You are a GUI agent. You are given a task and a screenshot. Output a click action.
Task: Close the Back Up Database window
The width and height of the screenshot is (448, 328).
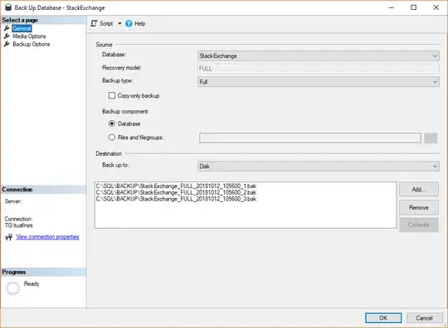(x=436, y=7)
